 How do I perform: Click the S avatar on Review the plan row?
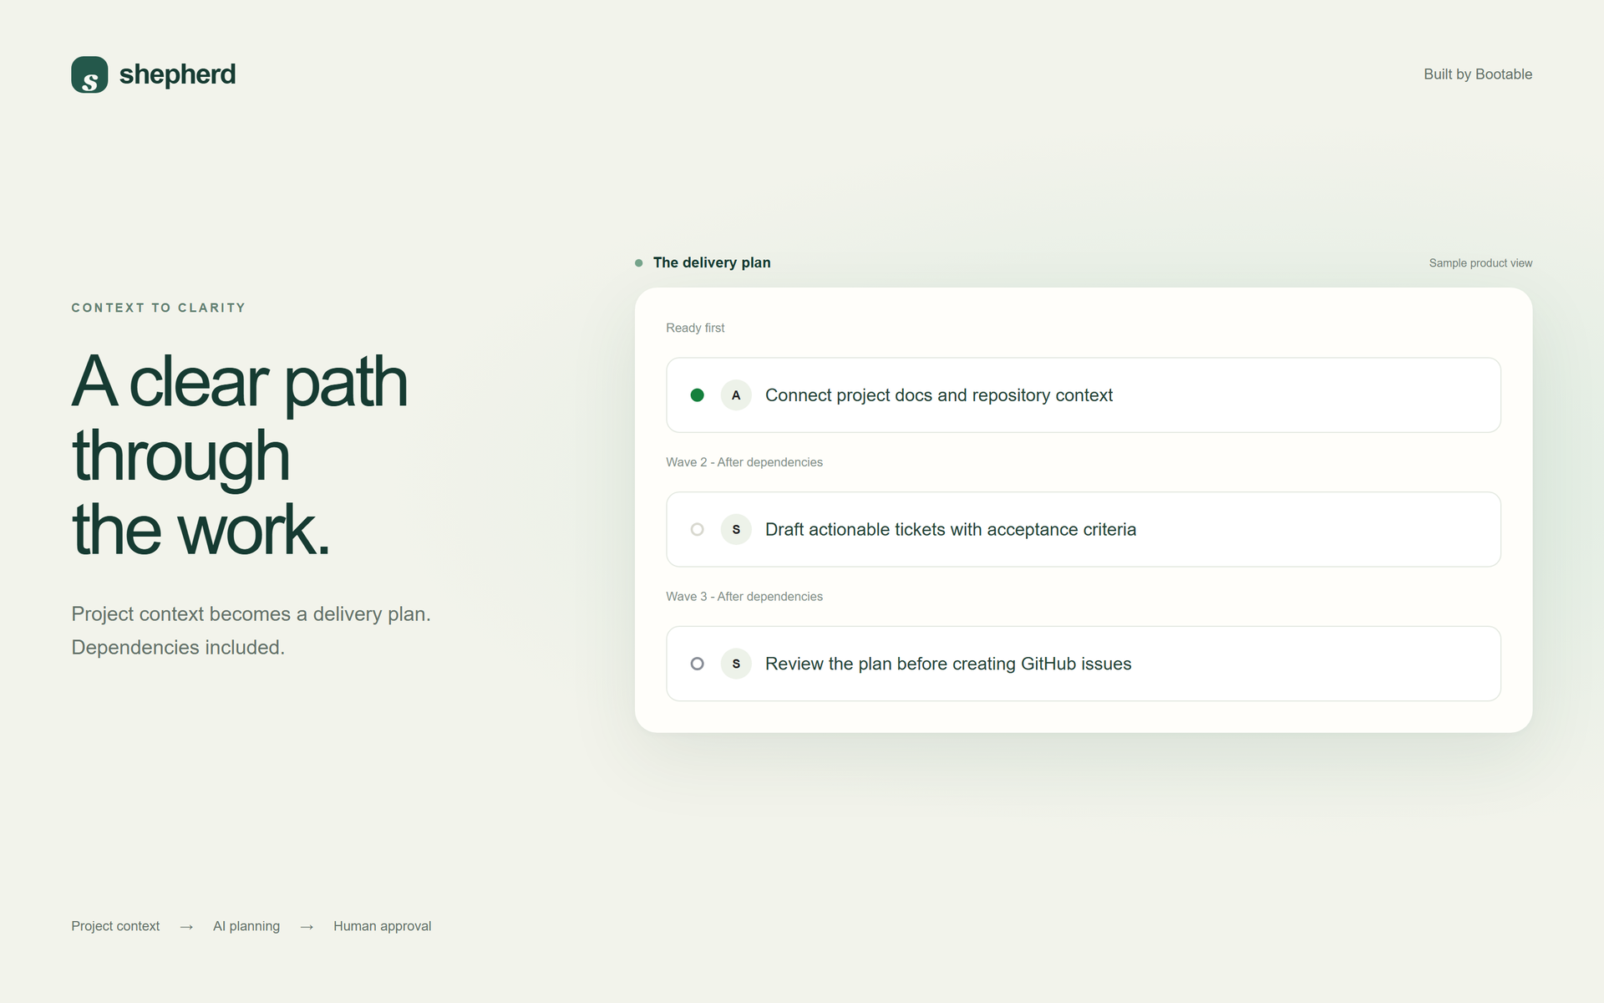736,664
